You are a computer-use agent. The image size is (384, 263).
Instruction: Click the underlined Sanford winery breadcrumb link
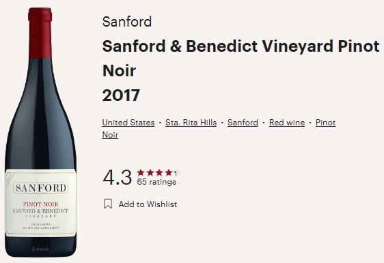243,123
